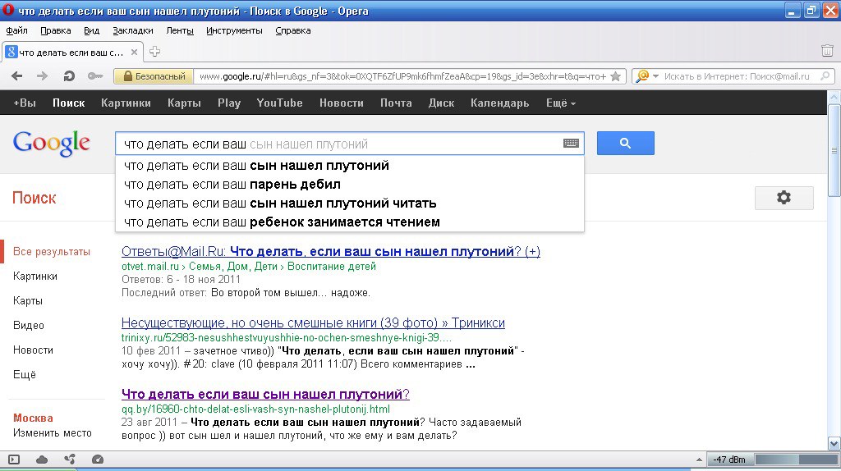This screenshot has width=841, height=471.
Task: Click the Google logo
Action: click(x=52, y=143)
